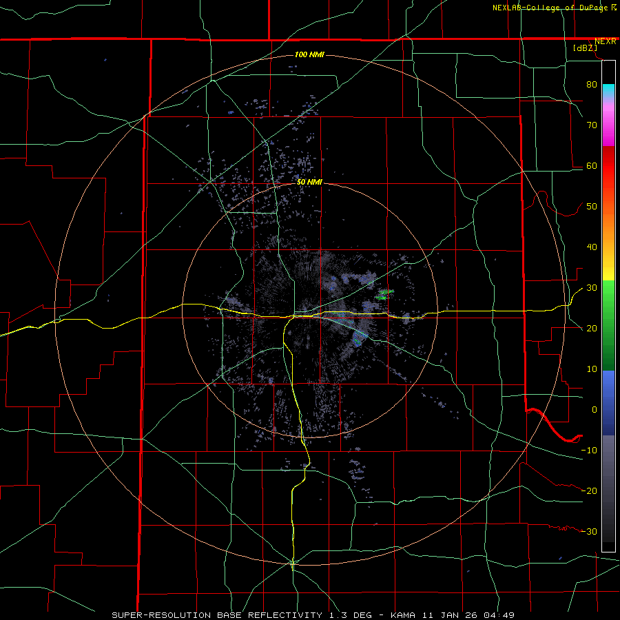The height and width of the screenshot is (620, 620).
Task: Click the green reflectivity echo east of the radar
Action: point(384,295)
